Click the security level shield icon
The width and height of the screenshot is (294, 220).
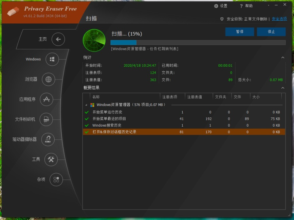(222, 19)
